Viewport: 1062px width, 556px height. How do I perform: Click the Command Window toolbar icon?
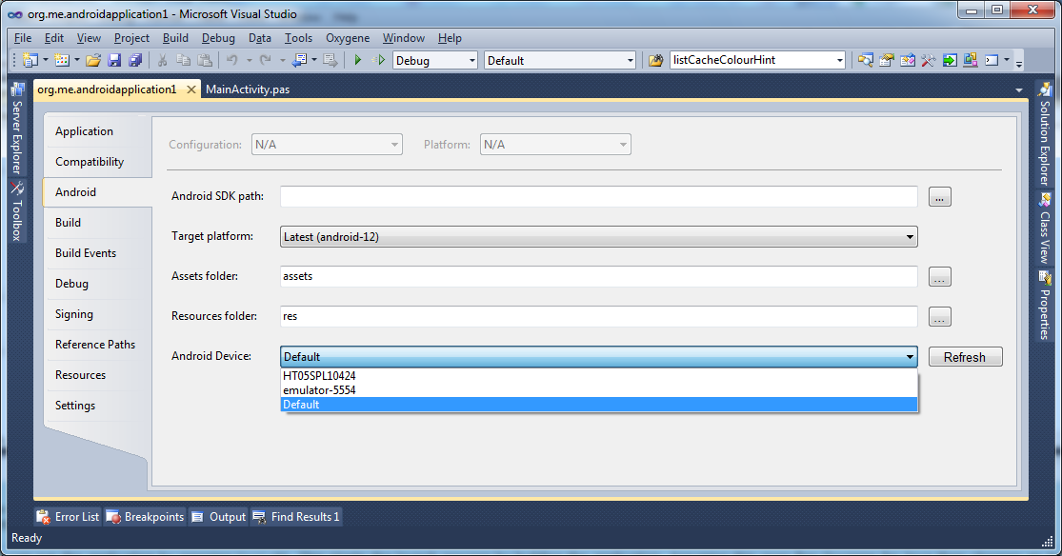[992, 60]
